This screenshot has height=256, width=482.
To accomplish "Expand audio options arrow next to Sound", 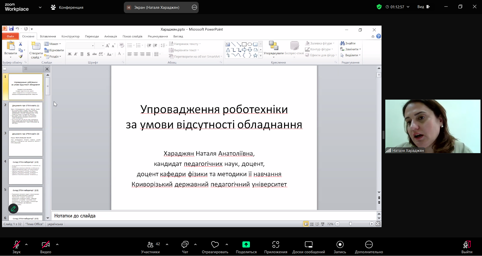I will (x=26, y=244).
